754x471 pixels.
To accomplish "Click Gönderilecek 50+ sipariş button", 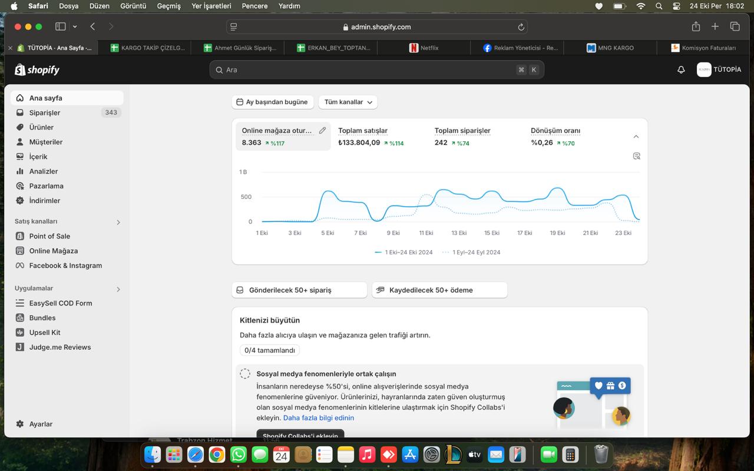I will click(x=299, y=290).
